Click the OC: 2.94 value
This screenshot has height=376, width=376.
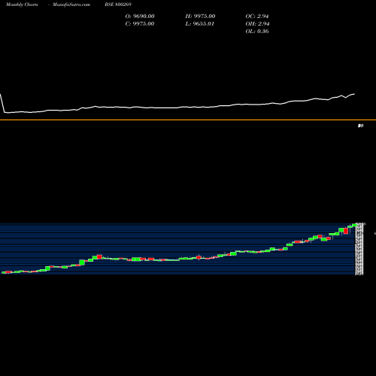pos(257,17)
